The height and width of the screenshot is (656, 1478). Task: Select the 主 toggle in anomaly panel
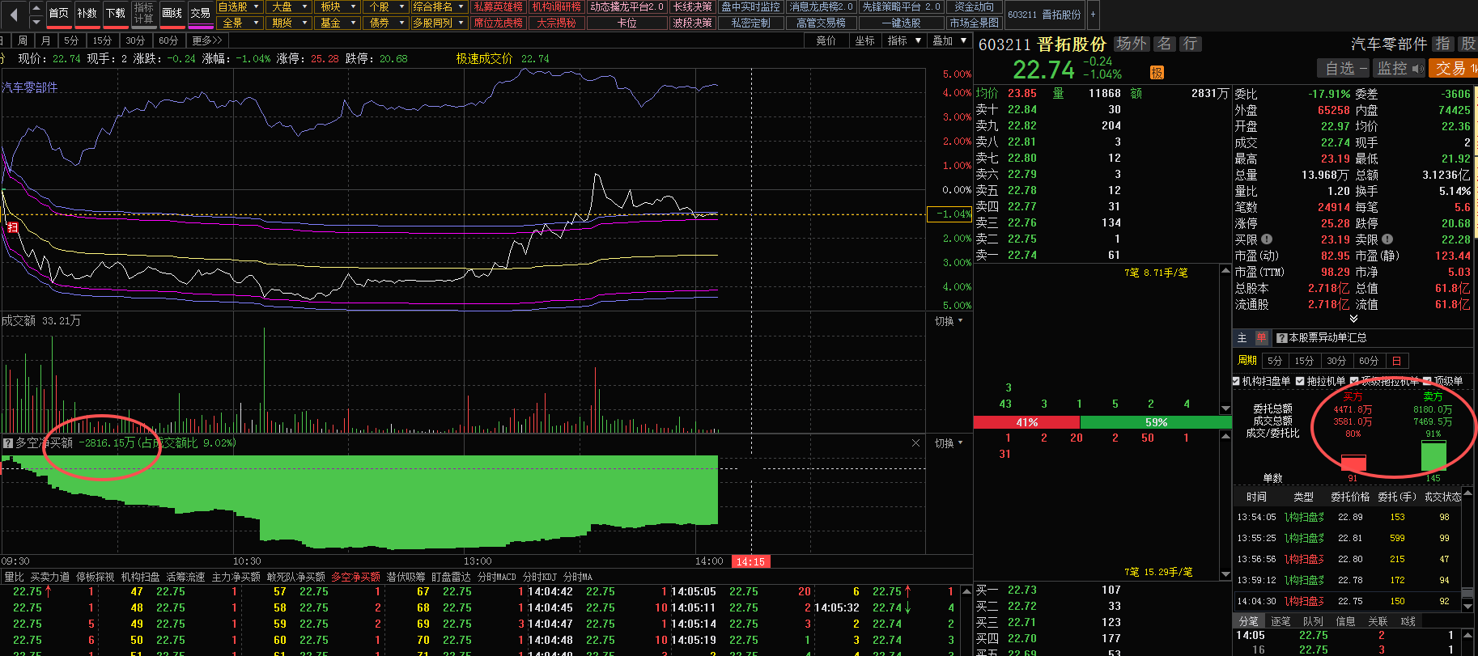(x=1242, y=338)
